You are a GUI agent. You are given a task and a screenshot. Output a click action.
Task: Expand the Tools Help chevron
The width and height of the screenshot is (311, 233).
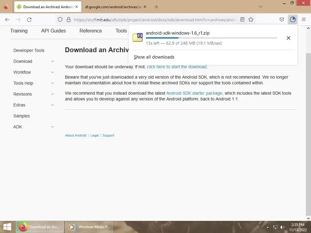tap(52, 83)
